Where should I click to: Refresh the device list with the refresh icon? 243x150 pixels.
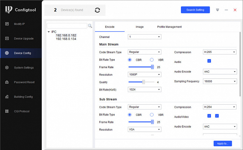pyautogui.click(x=98, y=10)
